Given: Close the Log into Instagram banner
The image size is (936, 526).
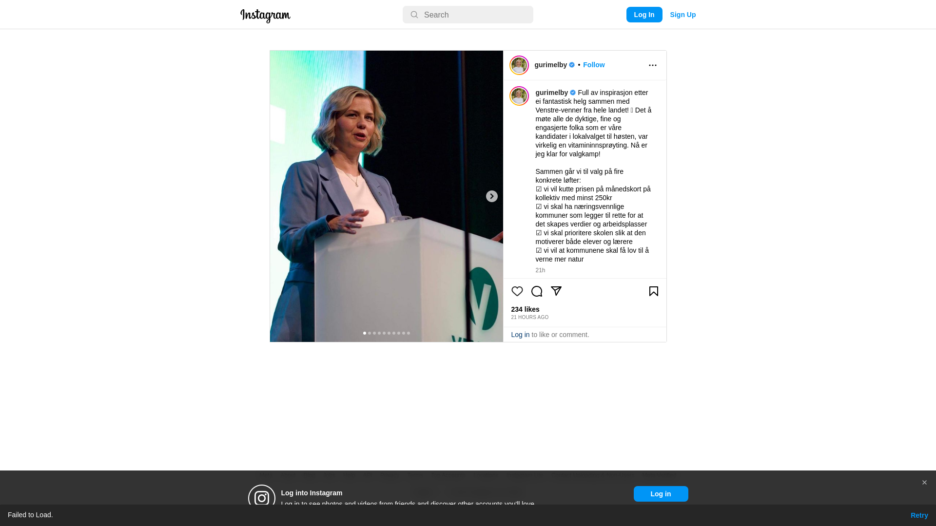Looking at the screenshot, I should [924, 483].
